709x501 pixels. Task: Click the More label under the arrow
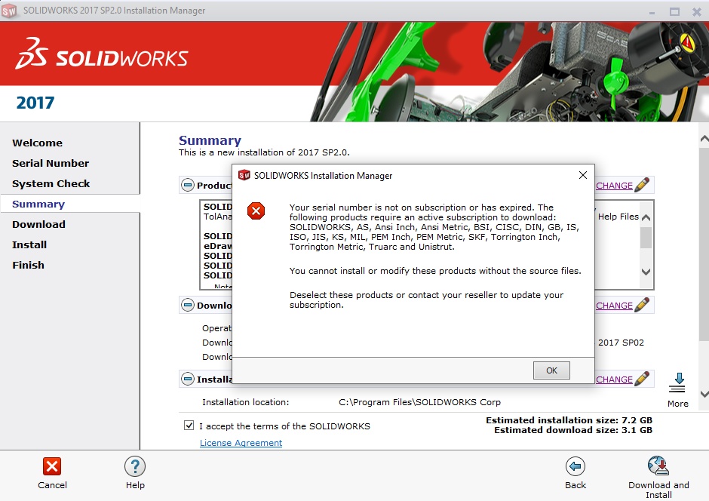678,404
